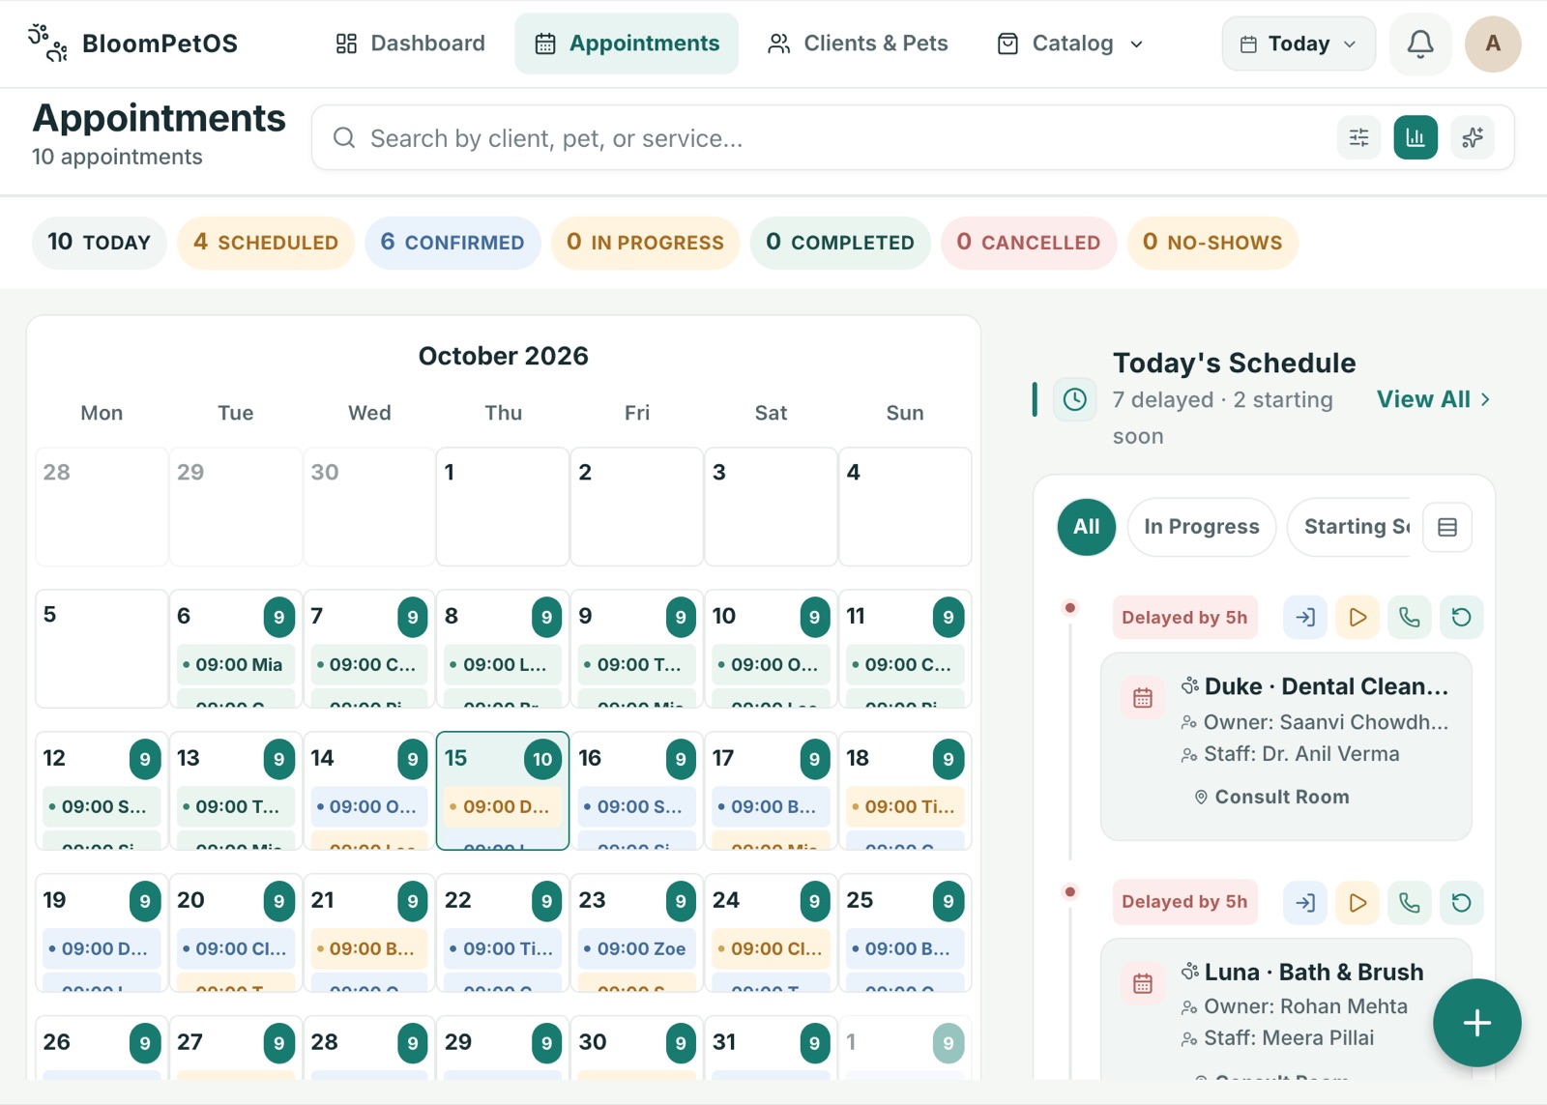Open the filter sliders icon in search bar

1358,137
